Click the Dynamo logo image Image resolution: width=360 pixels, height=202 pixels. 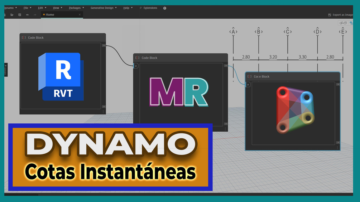pos(295,110)
